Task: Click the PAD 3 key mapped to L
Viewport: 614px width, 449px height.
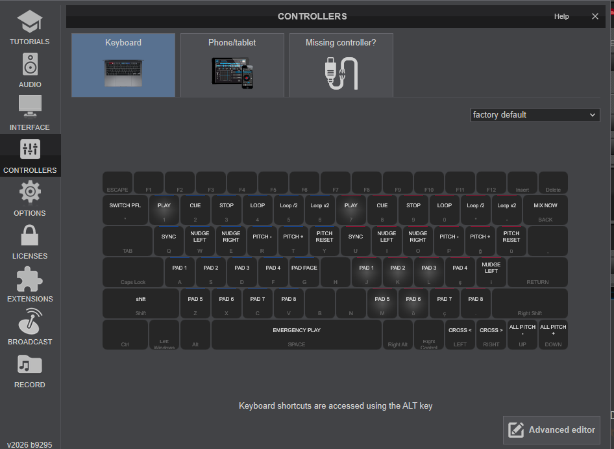Action: click(429, 272)
